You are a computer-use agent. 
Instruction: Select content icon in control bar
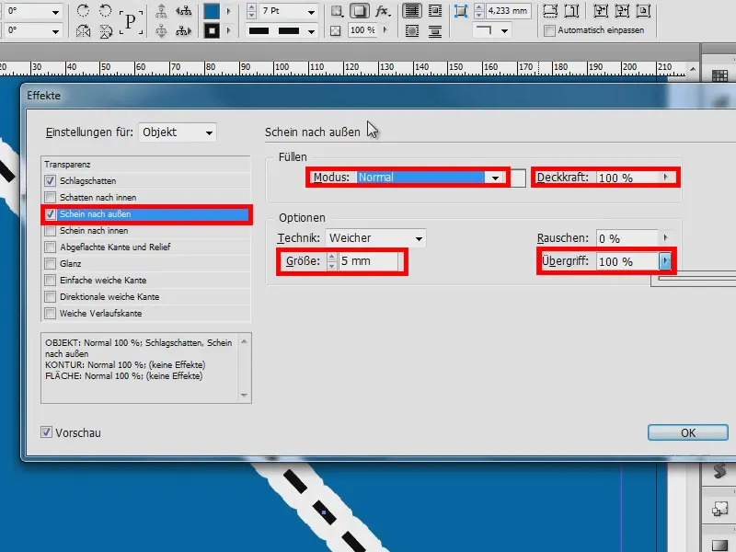click(161, 31)
